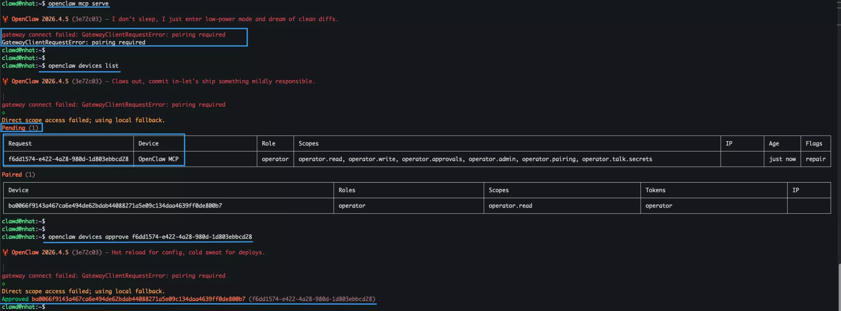Viewport: 841px width, 311px height.
Task: Click the 'operator.read' scope in the Paired table
Action: coord(510,206)
